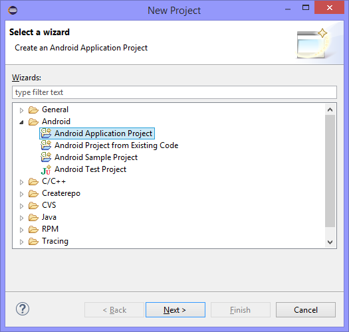
Task: Expand the C/C++ category
Action: click(21, 182)
